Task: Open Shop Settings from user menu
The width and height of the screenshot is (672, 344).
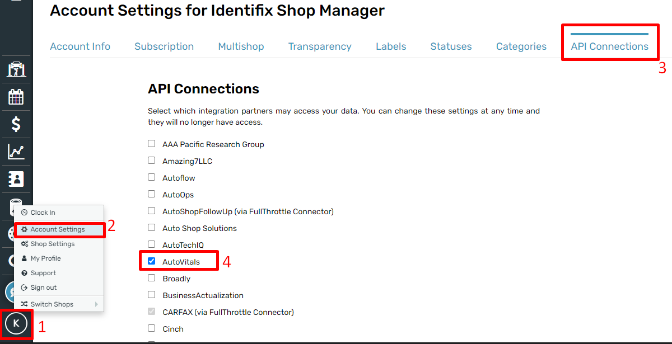Action: coord(59,244)
